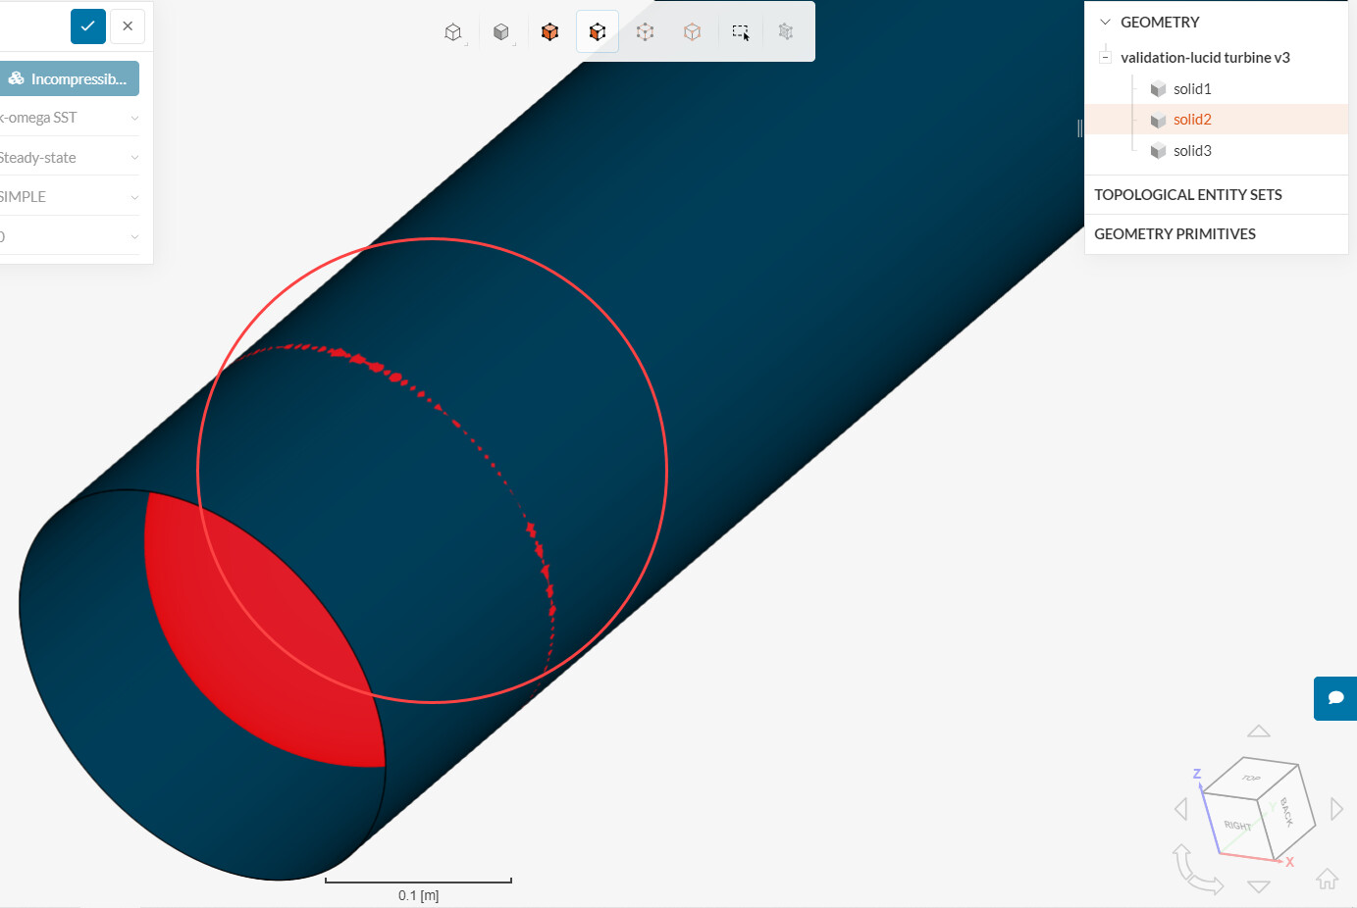
Task: Snap to BACK face on the orientation cube
Action: coord(1287,811)
